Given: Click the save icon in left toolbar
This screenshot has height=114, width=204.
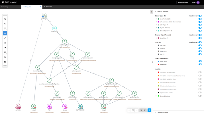Looking at the screenshot, I should coord(5,62).
